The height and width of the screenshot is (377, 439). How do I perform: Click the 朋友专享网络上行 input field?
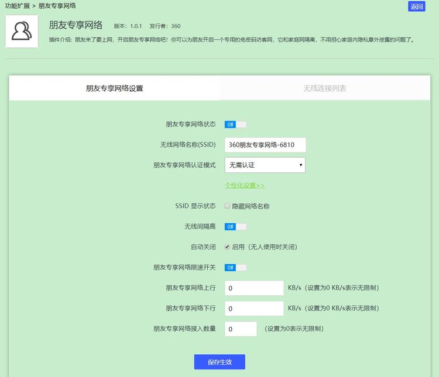[x=254, y=288]
